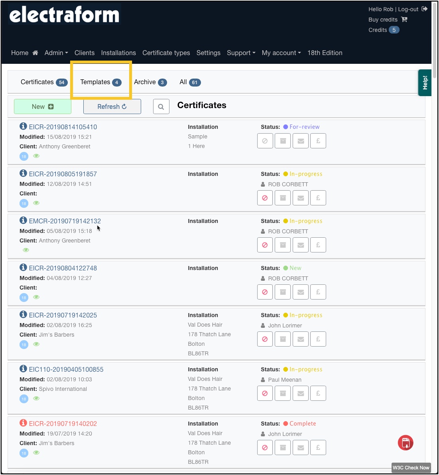Toggle the eye icon for EICR-20190814105410
The width and height of the screenshot is (439, 475).
36,156
